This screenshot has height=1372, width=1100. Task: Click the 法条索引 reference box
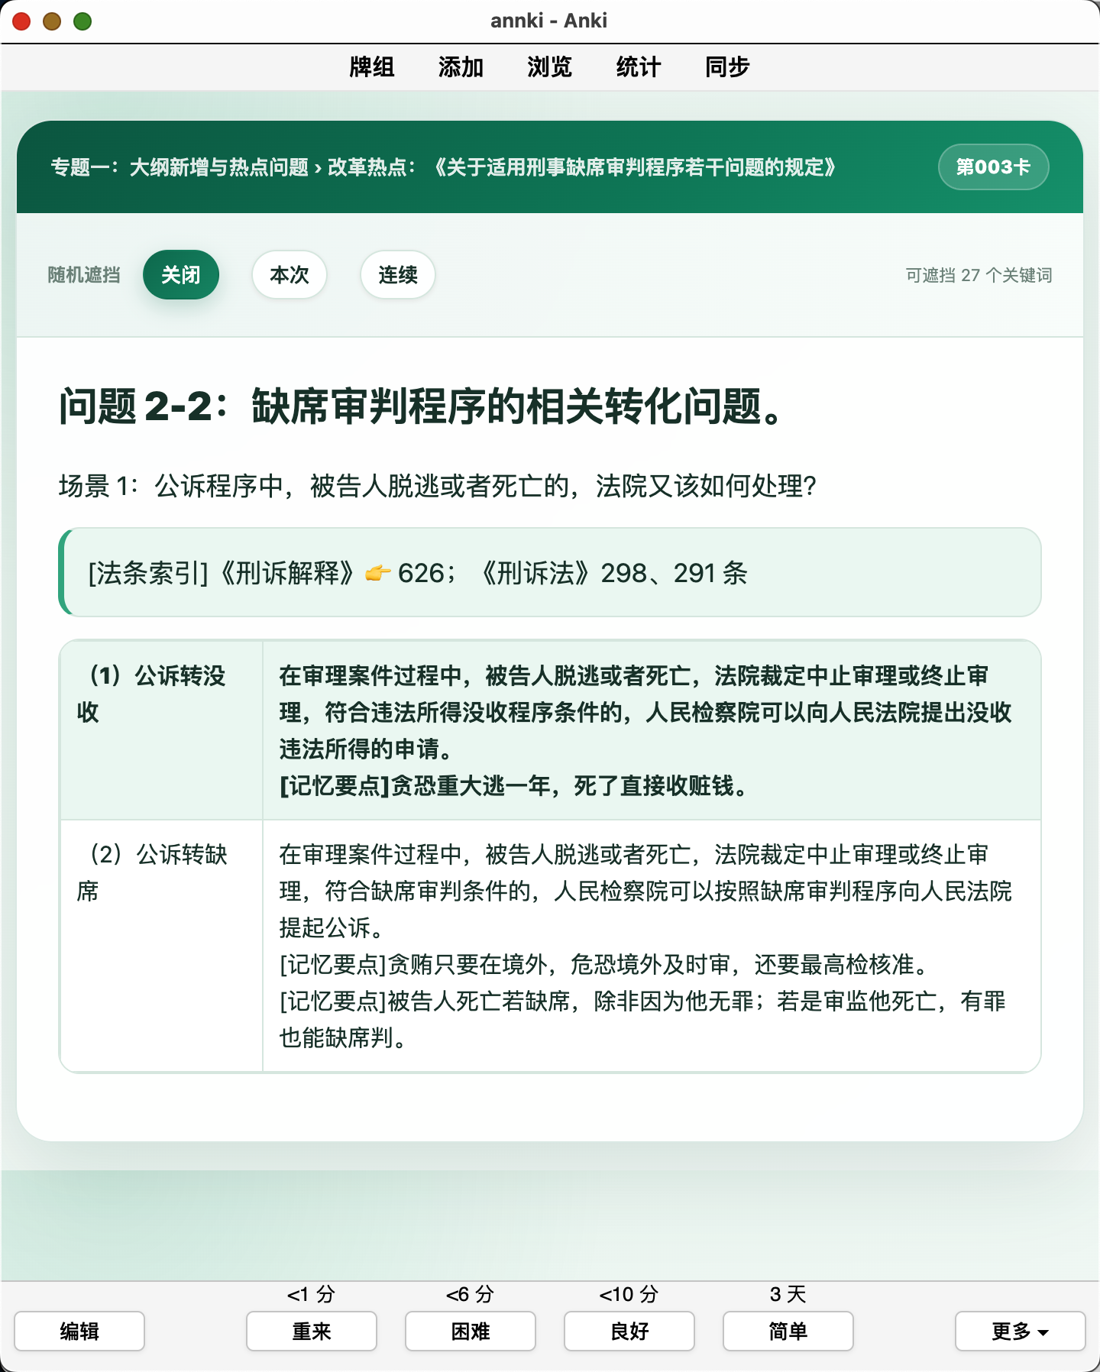pyautogui.click(x=550, y=572)
